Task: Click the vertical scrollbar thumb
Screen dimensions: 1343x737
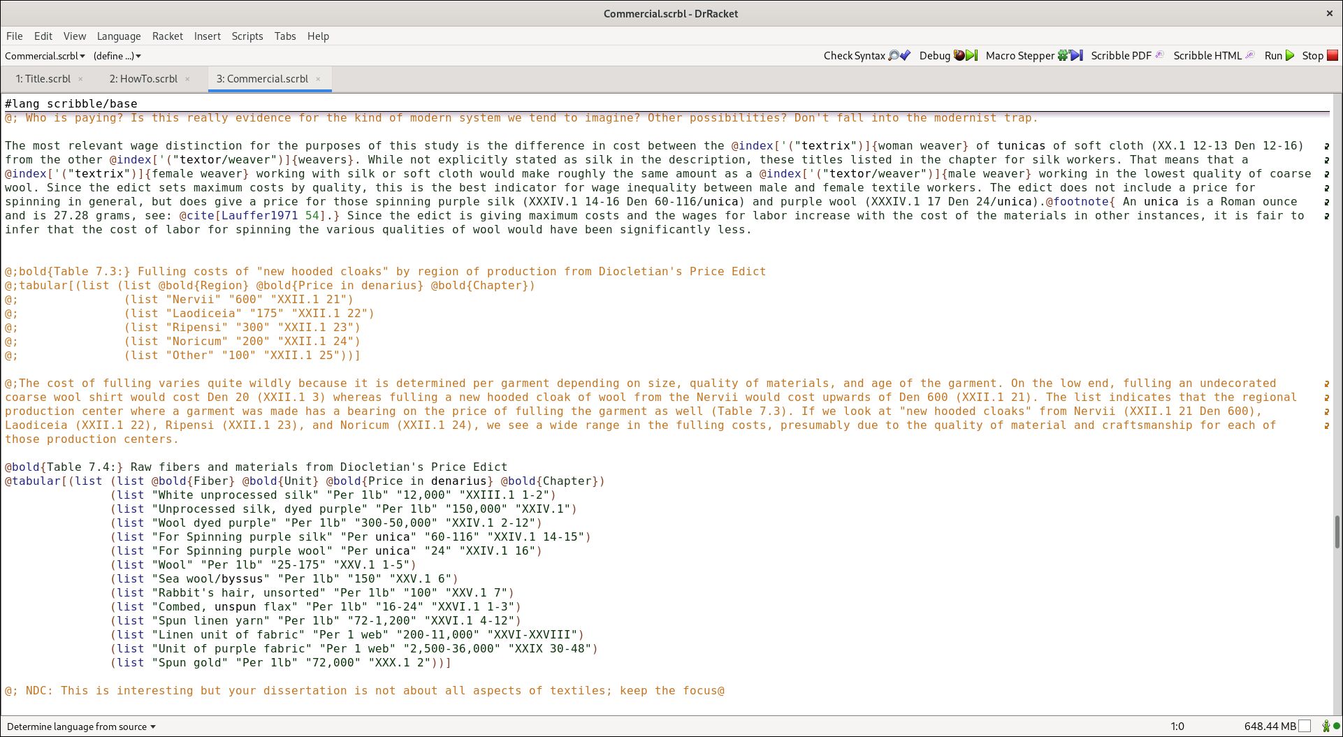Action: 1337,532
